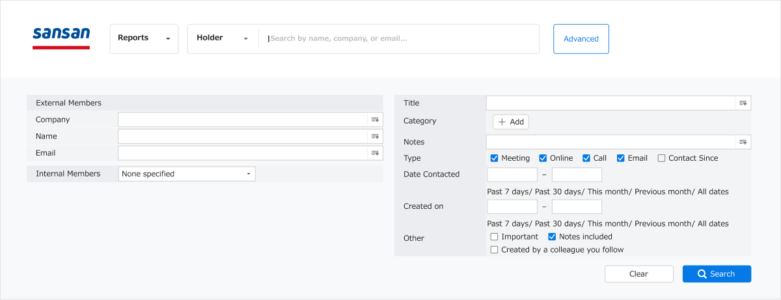Open list icon beside Company field
Screen dimensions: 781x300
pos(375,120)
